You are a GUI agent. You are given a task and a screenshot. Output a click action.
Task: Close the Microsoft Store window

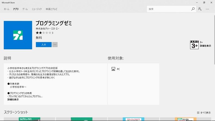pyautogui.click(x=211, y=2)
